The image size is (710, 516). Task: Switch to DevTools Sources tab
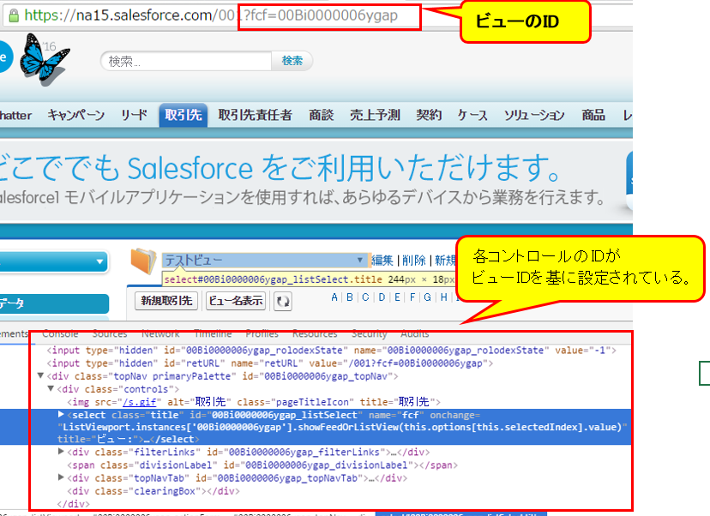(110, 334)
